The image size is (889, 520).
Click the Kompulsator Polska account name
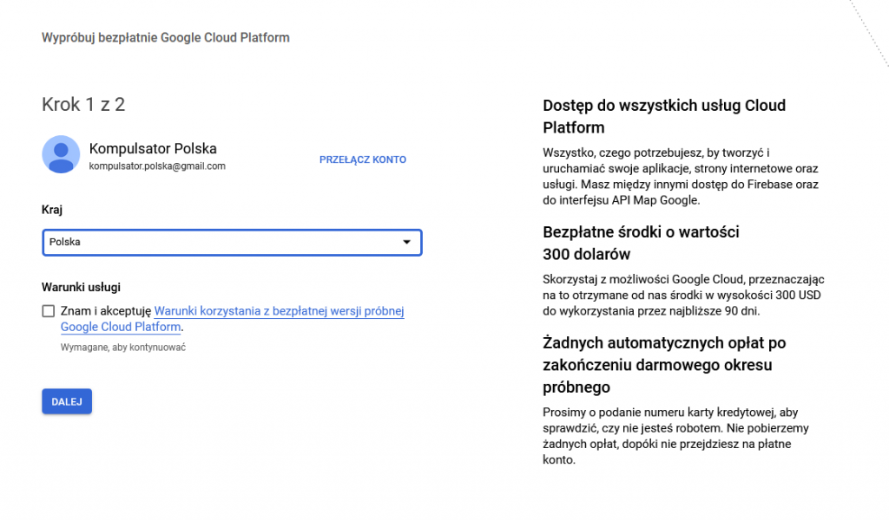(x=153, y=149)
